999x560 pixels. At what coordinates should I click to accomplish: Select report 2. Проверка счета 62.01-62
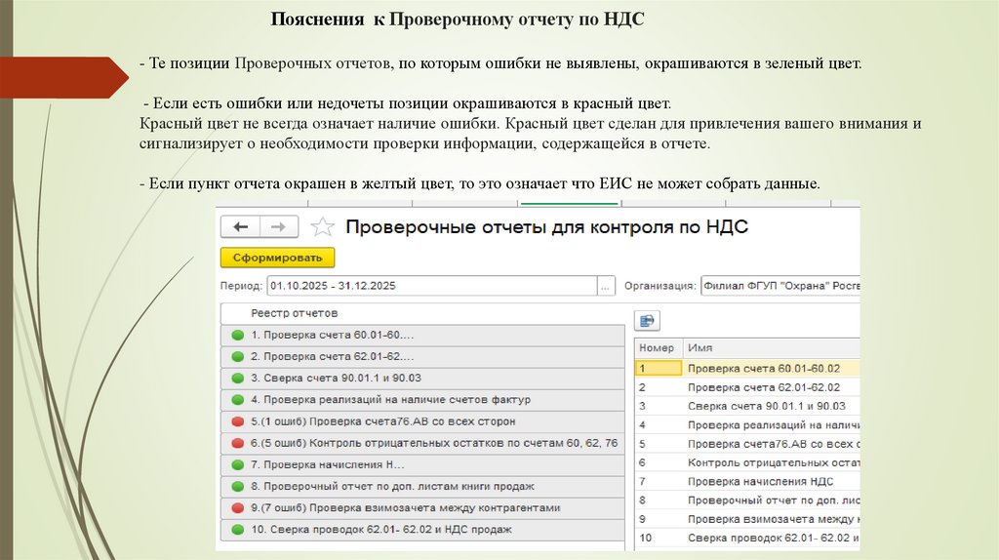point(422,357)
